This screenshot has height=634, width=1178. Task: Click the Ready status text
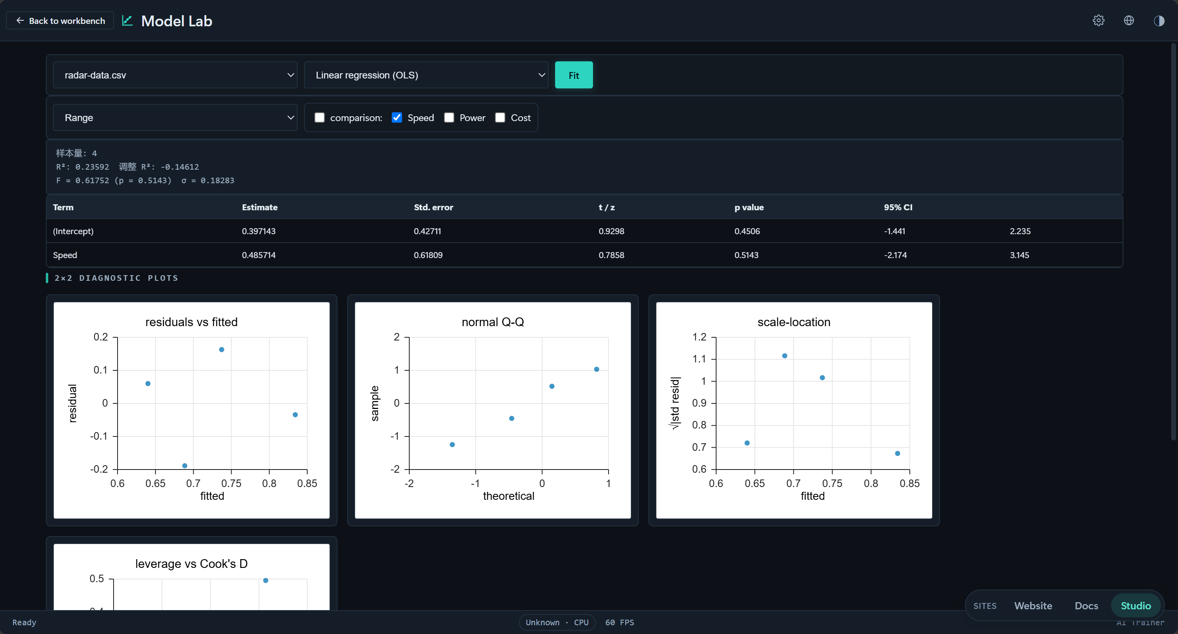coord(24,622)
